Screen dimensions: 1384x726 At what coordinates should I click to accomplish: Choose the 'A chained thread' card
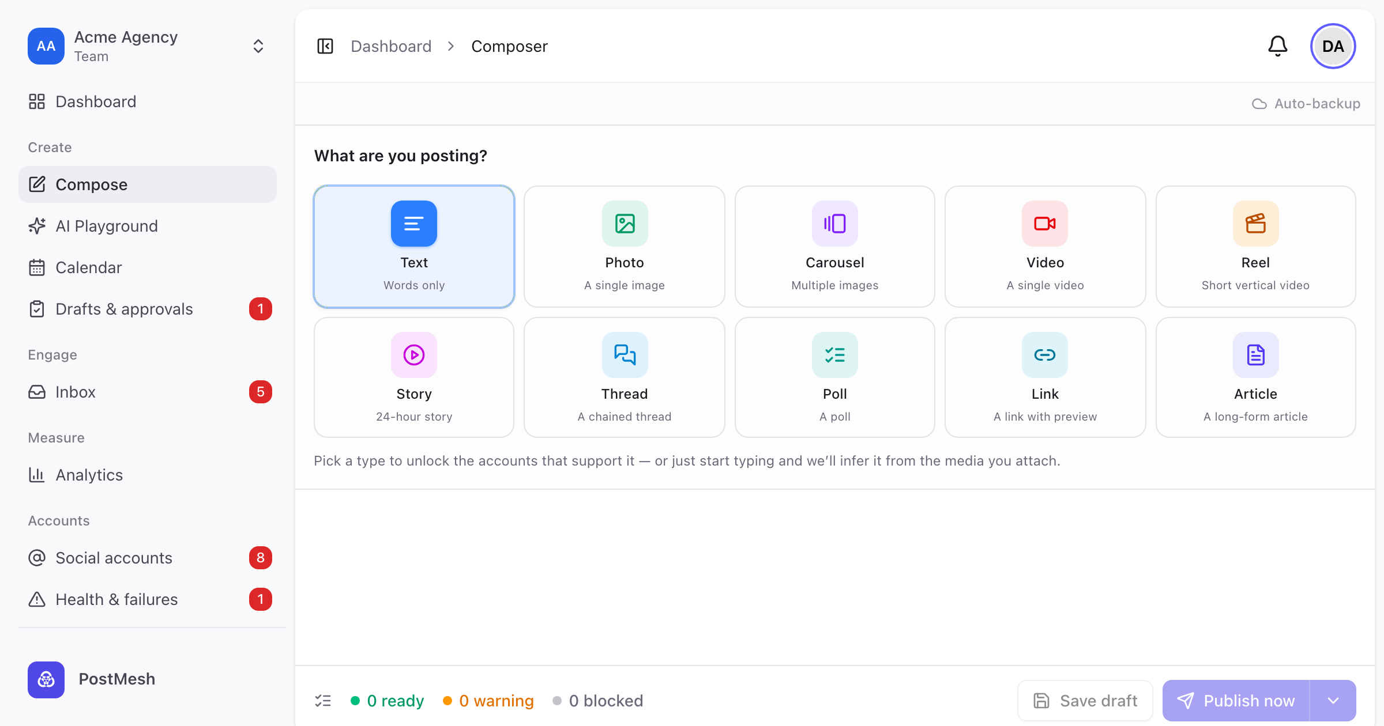coord(625,377)
